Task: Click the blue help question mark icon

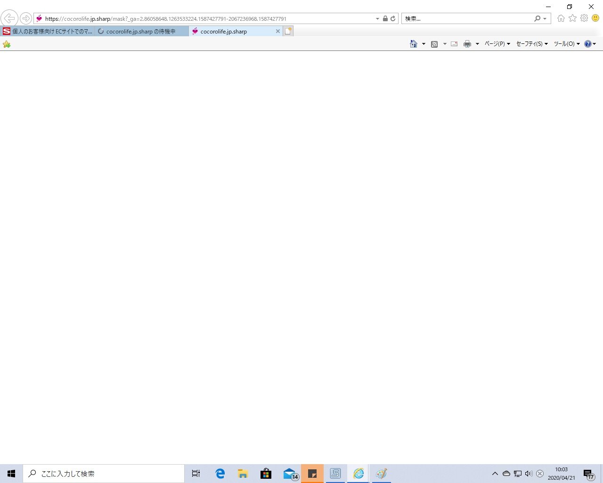Action: click(588, 44)
